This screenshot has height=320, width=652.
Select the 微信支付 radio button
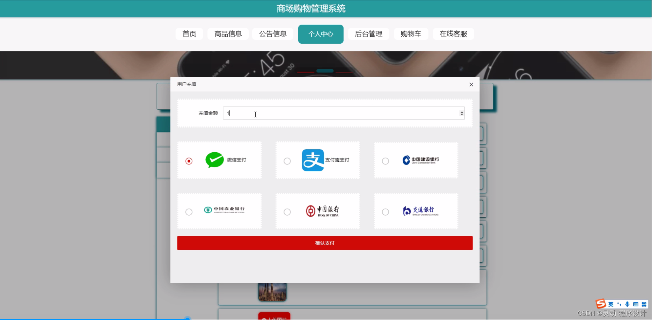coord(189,161)
